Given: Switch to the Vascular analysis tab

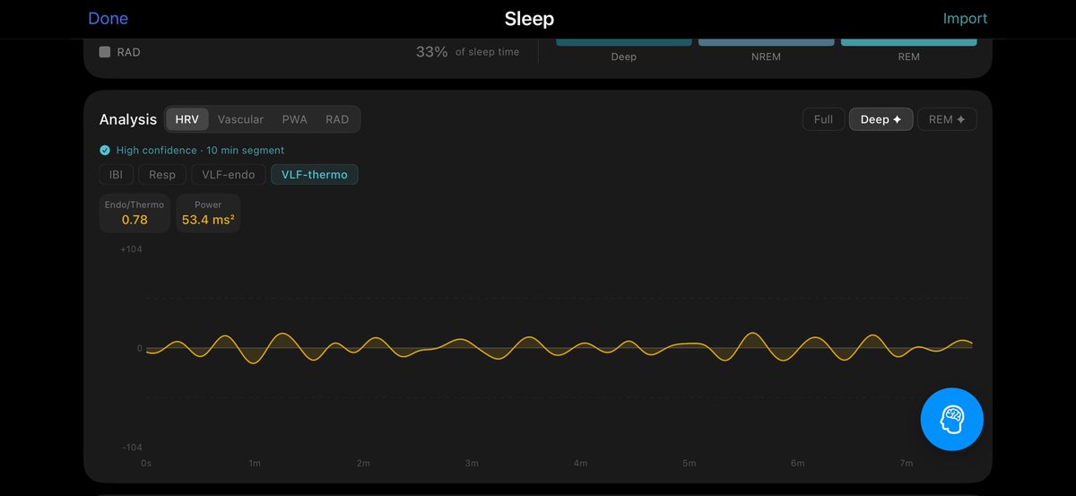Looking at the screenshot, I should pyautogui.click(x=240, y=119).
